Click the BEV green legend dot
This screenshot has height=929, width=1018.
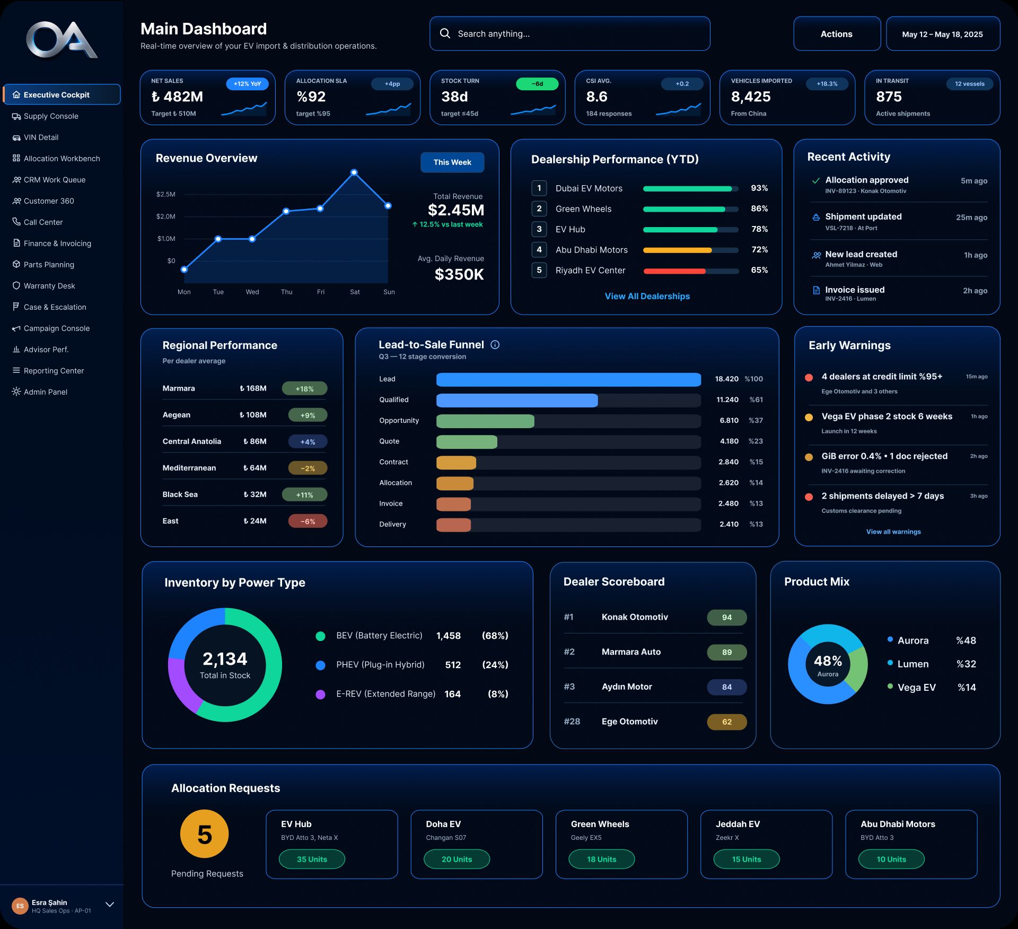click(320, 636)
